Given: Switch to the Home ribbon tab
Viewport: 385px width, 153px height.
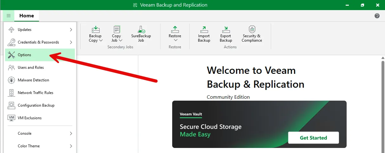Looking at the screenshot, I should click(27, 16).
